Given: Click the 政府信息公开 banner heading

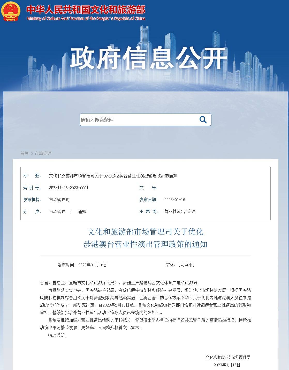Looking at the screenshot, I should pos(148,58).
